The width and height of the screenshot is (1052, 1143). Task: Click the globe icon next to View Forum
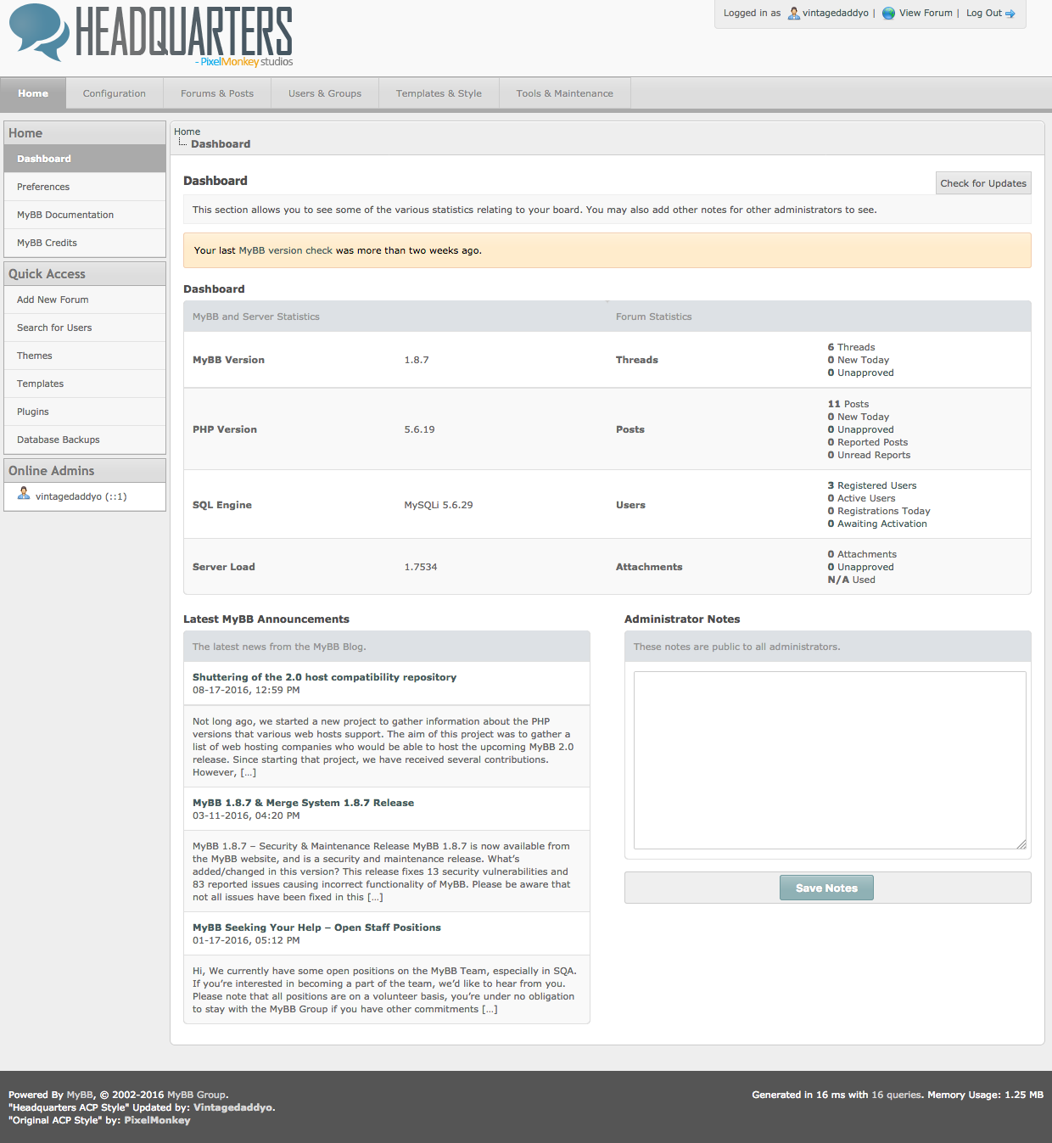coord(888,13)
